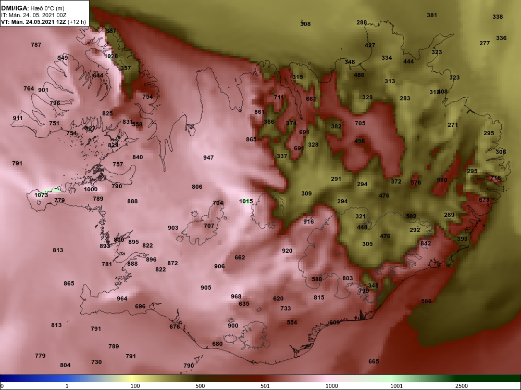Click the 387 value on the map
Image resolution: width=521 pixels, height=390 pixels.
coord(111,31)
